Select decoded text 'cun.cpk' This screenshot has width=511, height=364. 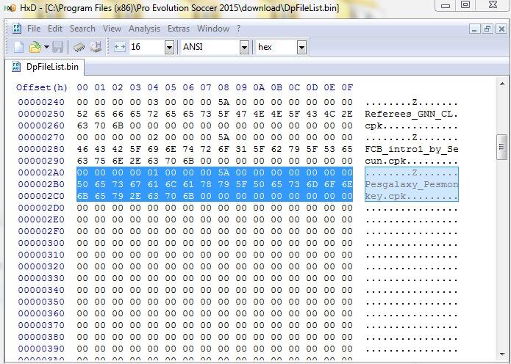pos(385,161)
